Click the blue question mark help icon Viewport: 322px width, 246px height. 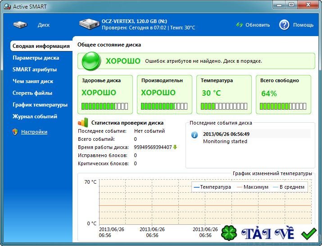pos(284,25)
